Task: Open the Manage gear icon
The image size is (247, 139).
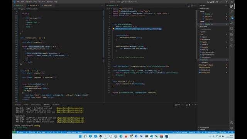Action: (x=232, y=128)
